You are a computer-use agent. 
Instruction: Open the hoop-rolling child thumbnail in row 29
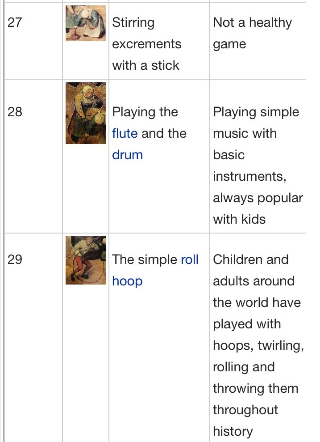coord(86,260)
